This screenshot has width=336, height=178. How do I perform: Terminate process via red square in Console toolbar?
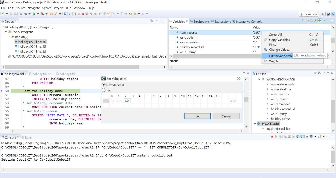pyautogui.click(x=272, y=137)
